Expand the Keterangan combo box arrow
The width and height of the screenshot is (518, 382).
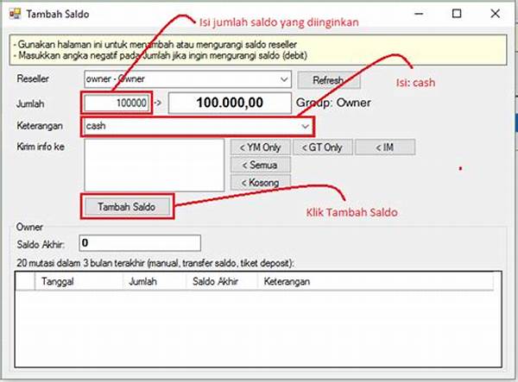pyautogui.click(x=305, y=126)
